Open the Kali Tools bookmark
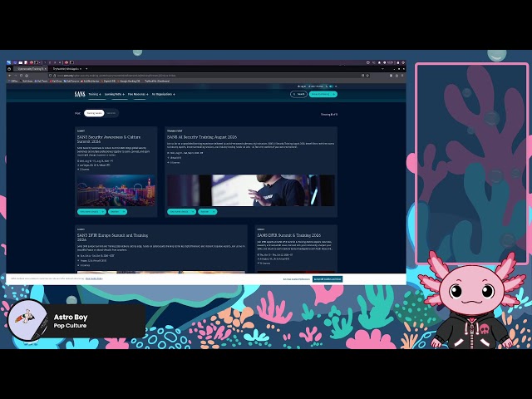The width and height of the screenshot is (532, 399). [x=41, y=81]
